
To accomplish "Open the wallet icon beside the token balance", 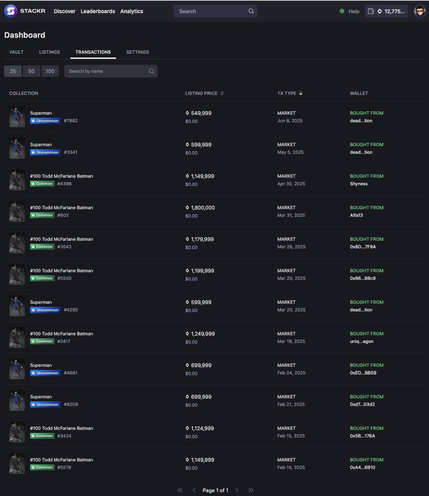I will (371, 11).
